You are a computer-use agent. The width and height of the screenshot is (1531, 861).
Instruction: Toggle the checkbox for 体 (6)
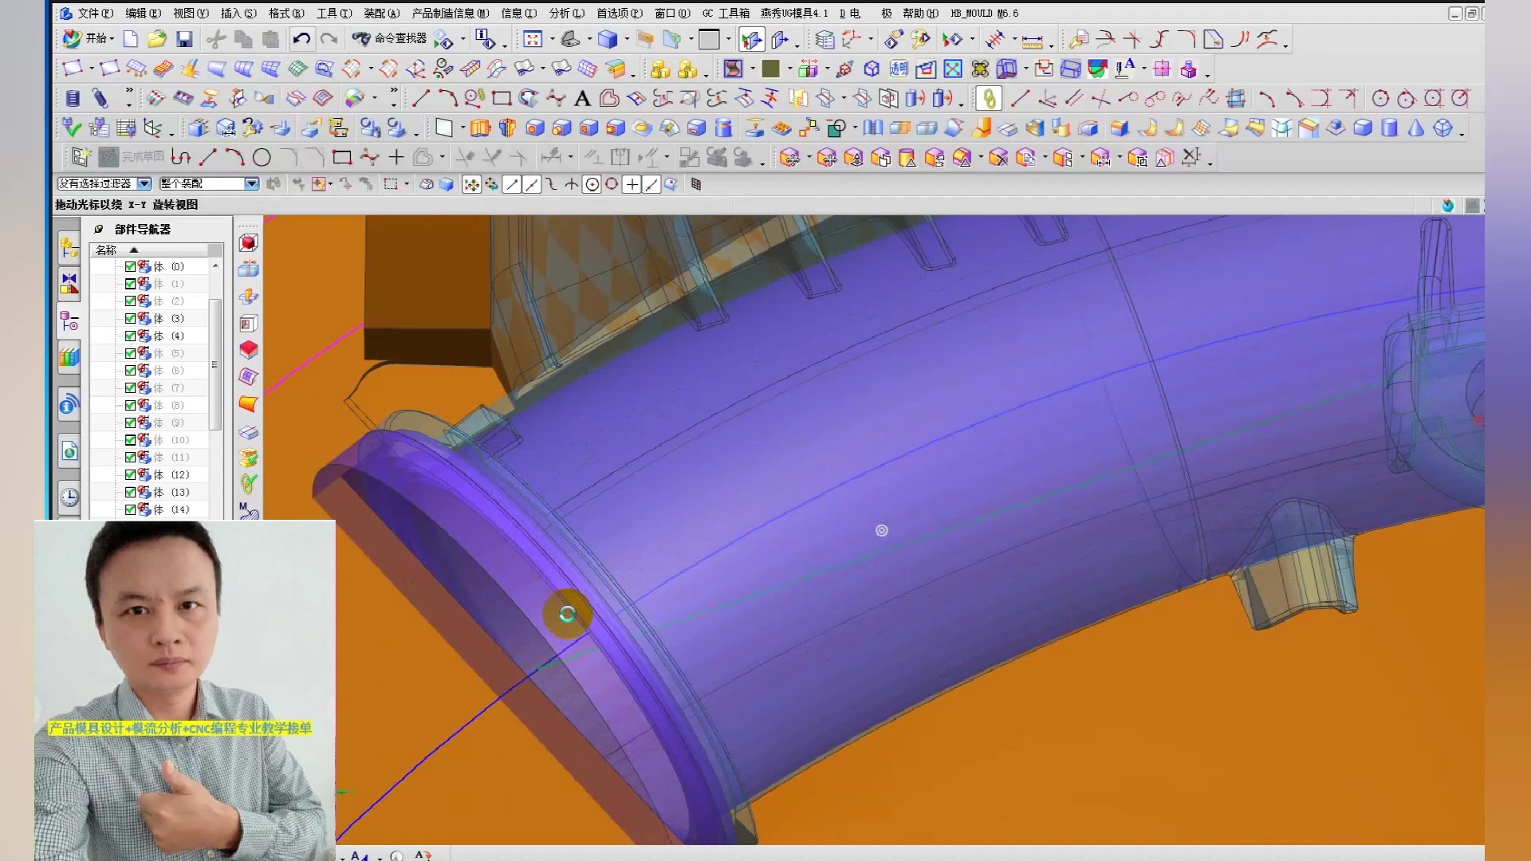tap(130, 370)
